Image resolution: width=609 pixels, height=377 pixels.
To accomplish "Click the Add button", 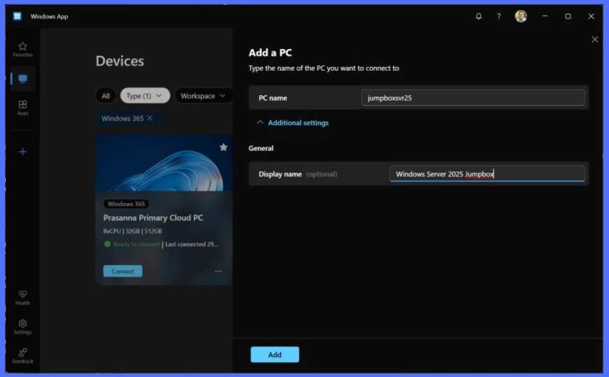I will click(x=275, y=355).
